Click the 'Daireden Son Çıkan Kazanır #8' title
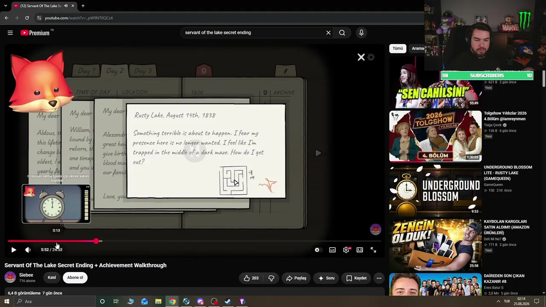 504,279
